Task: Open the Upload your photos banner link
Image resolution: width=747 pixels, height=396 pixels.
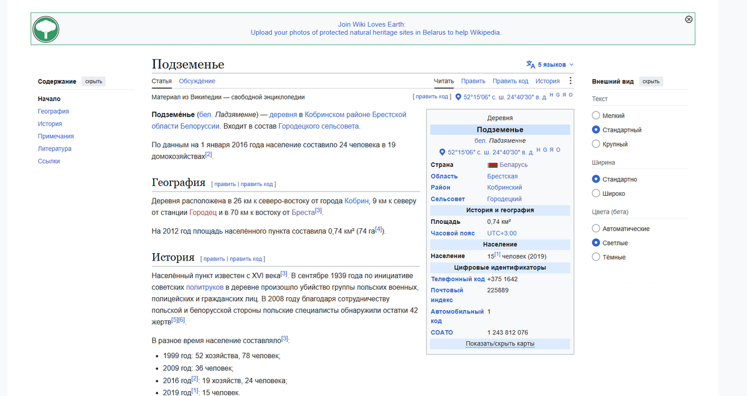Action: coord(375,32)
